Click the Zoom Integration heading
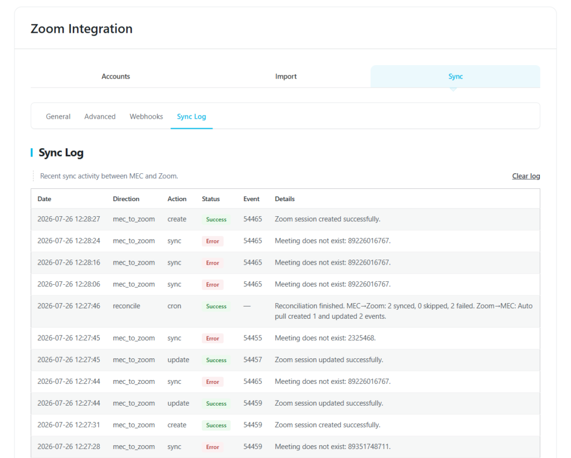The width and height of the screenshot is (571, 458). click(x=81, y=29)
